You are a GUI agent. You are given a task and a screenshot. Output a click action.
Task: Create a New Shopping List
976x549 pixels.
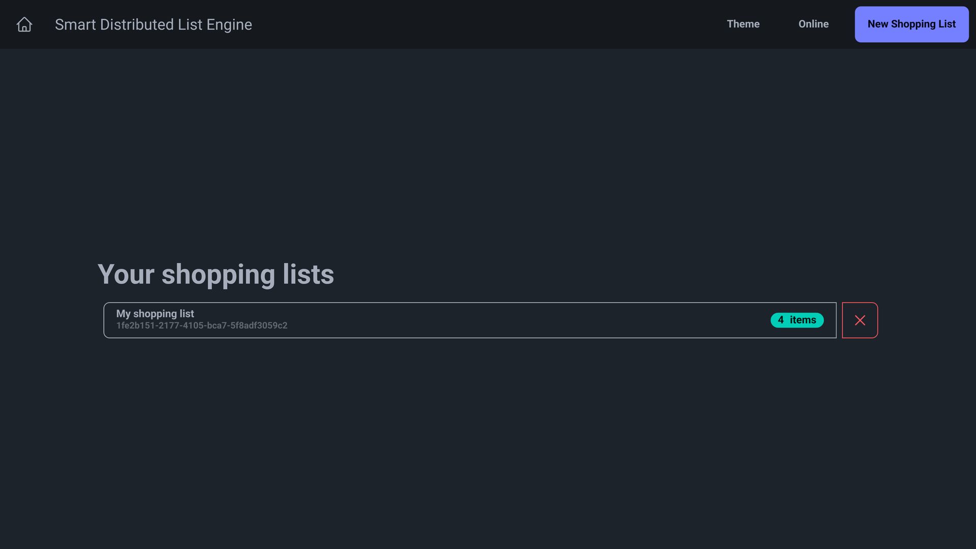(911, 24)
